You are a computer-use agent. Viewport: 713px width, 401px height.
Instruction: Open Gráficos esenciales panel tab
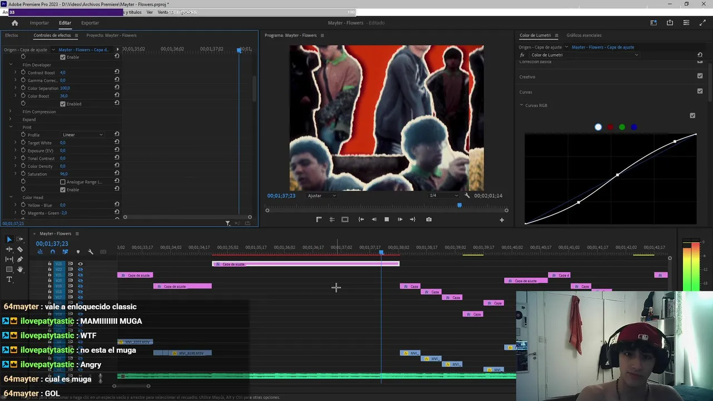[x=584, y=35]
